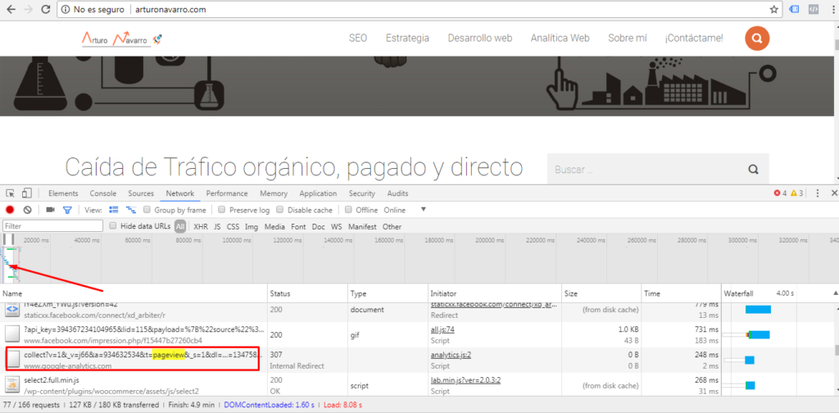Open the Audits tab

[x=397, y=193]
